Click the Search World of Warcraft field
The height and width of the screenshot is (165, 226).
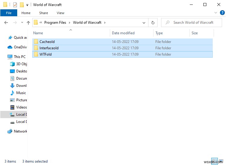(193, 23)
